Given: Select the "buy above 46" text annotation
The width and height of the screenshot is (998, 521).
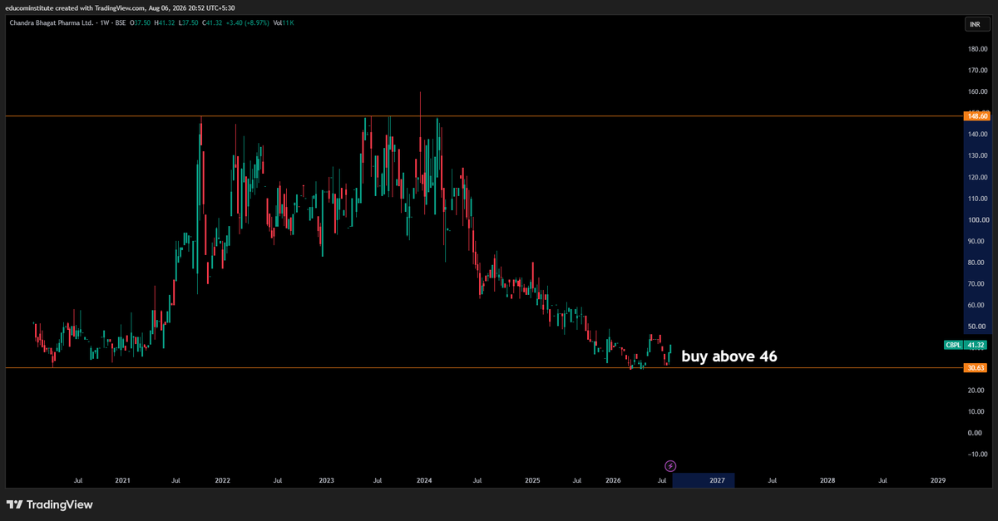Looking at the screenshot, I should [729, 356].
